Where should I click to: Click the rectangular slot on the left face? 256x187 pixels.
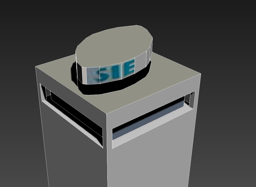pyautogui.click(x=71, y=115)
